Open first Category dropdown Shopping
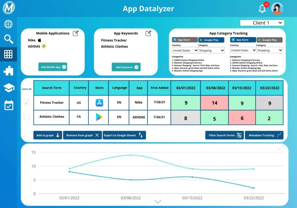This screenshot has height=208, width=297. tap(211, 50)
